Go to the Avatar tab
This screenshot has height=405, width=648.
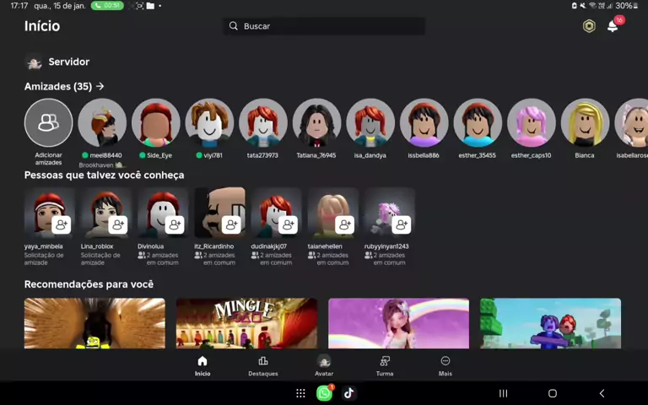tap(324, 365)
